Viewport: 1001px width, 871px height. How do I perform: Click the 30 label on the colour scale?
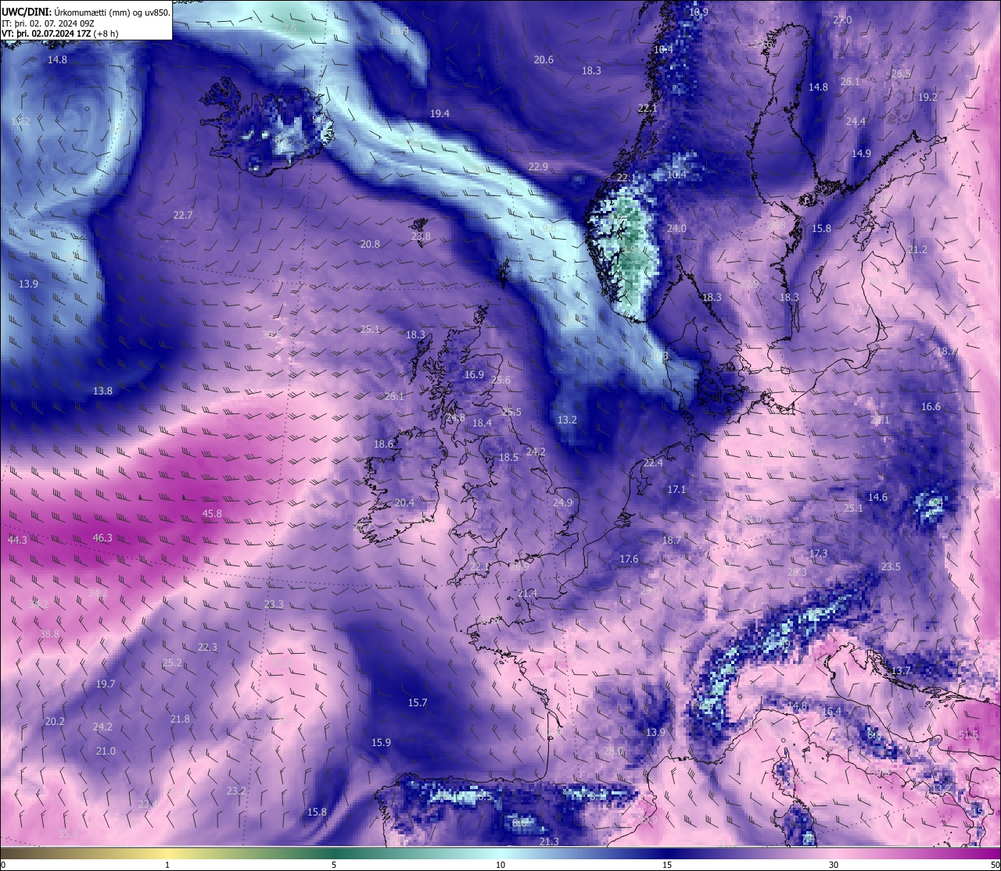[834, 865]
